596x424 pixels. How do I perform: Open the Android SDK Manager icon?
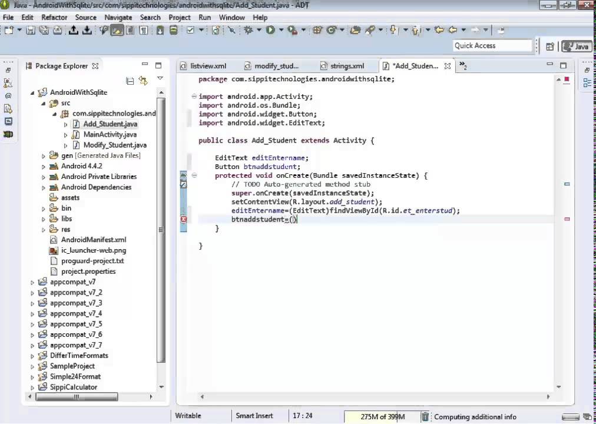pos(160,31)
